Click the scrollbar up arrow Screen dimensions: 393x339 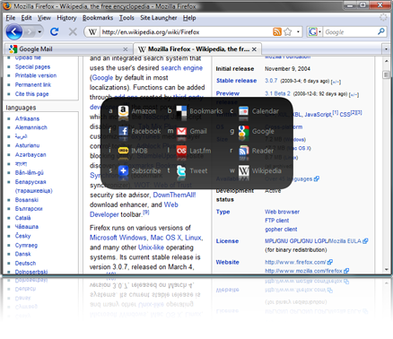tap(386, 62)
